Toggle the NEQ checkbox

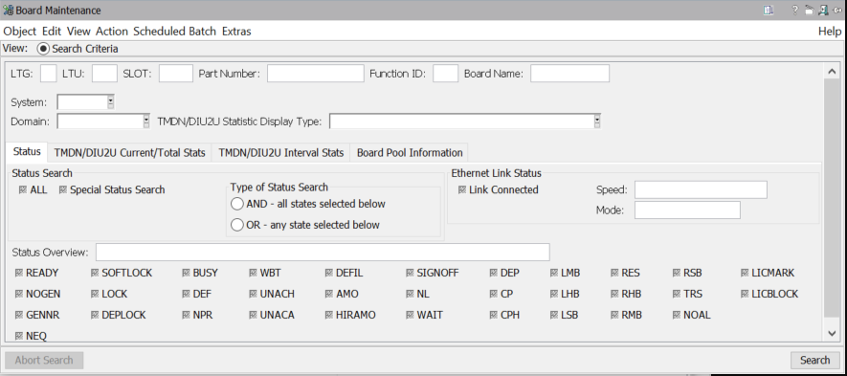tap(19, 336)
